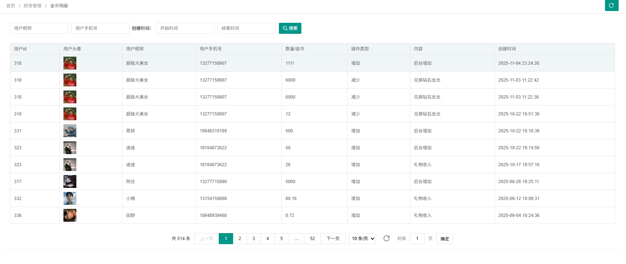Image resolution: width=626 pixels, height=264 pixels.
Task: Click the pagination reload icon
Action: [x=386, y=239]
